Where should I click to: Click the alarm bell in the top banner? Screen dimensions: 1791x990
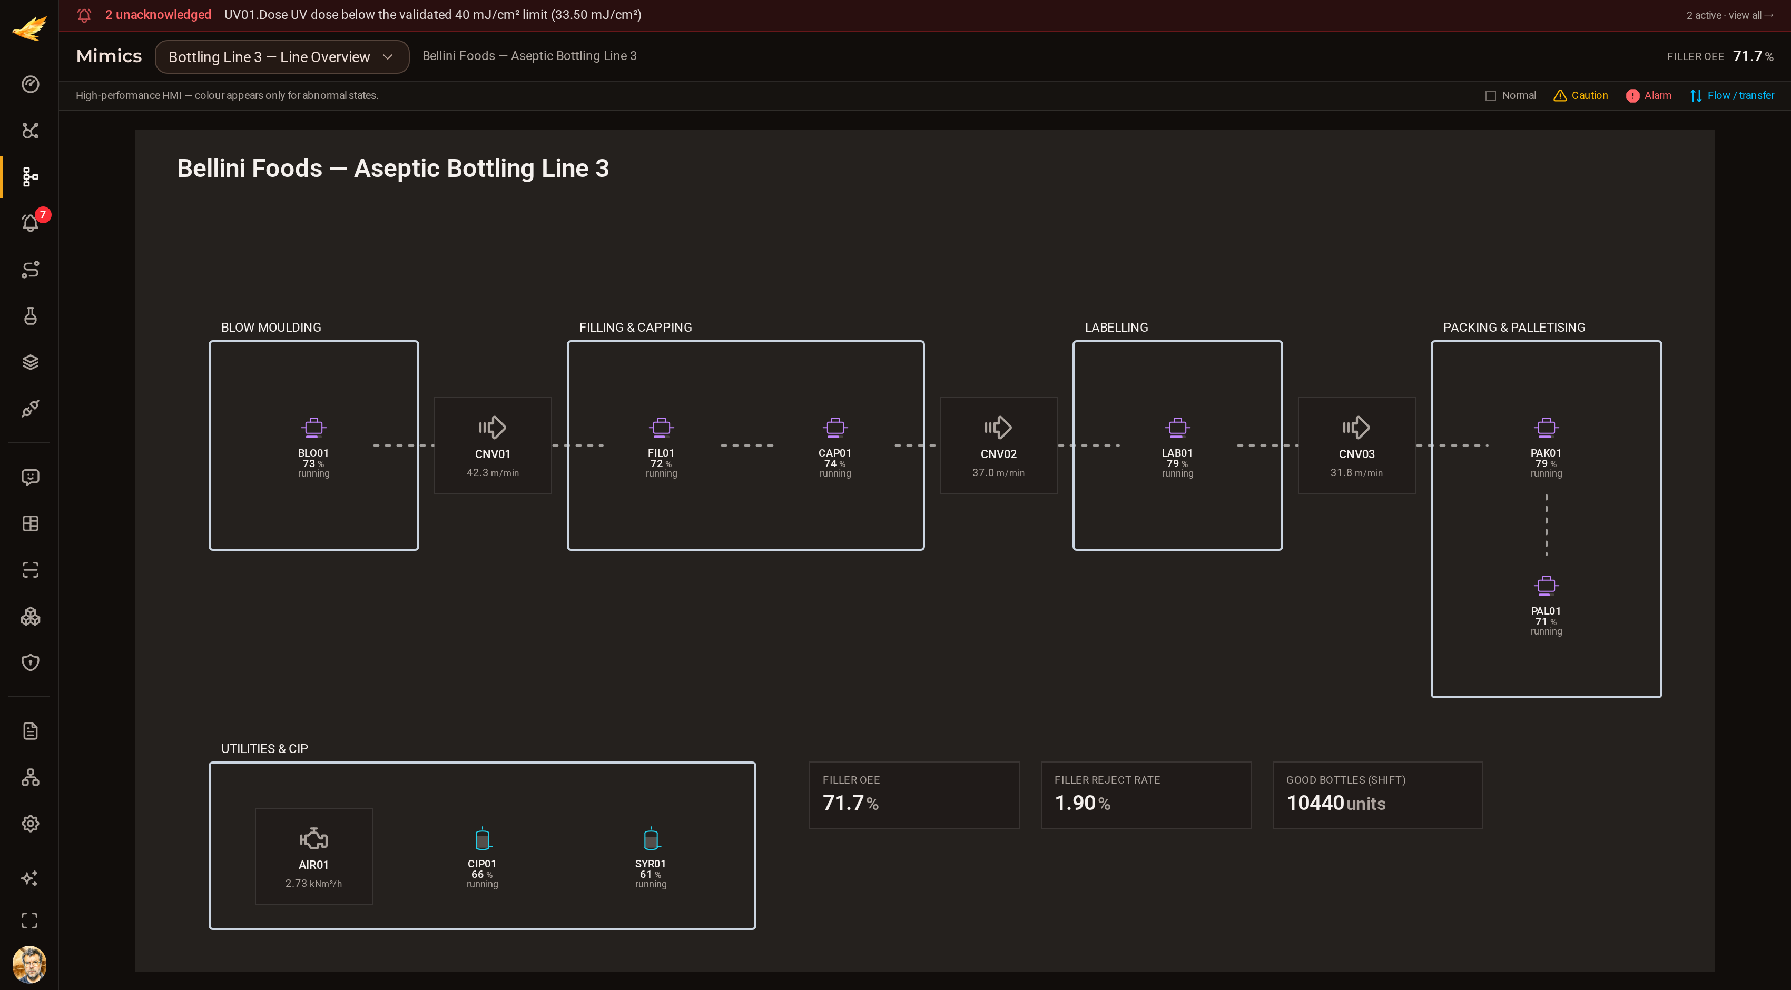tap(84, 15)
